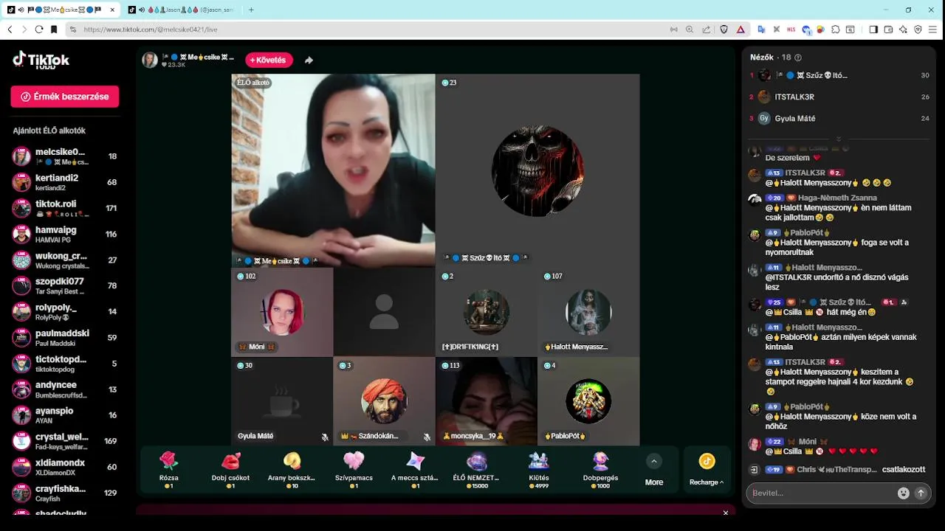This screenshot has width=945, height=531.
Task: Send the Rózsa gift
Action: point(169,470)
